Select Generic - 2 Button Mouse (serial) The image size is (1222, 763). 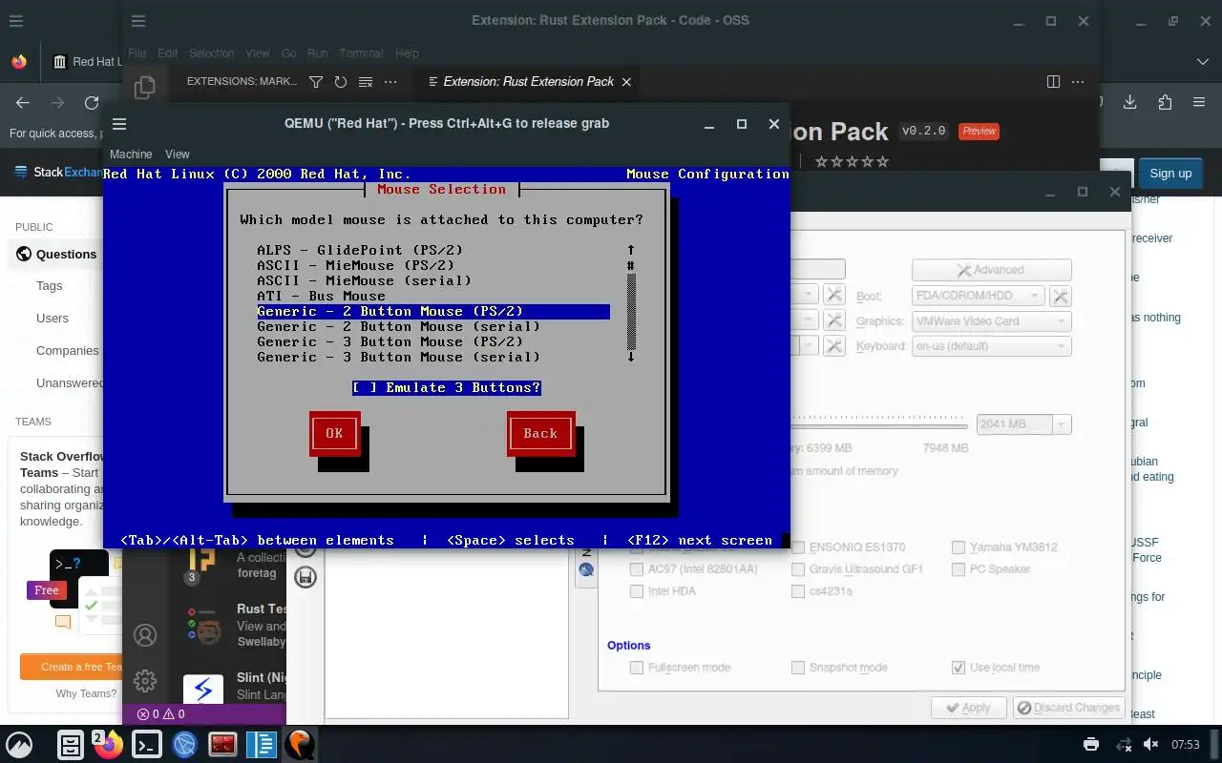[x=398, y=326]
